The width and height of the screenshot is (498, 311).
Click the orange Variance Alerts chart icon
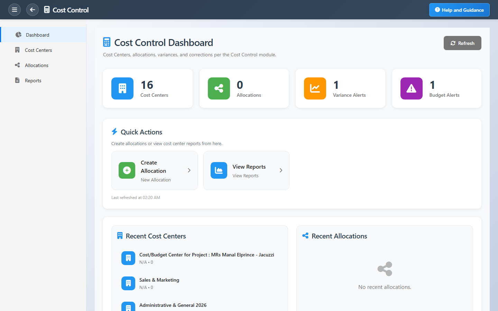315,88
